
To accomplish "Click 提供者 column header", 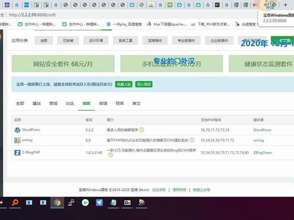I will 258,120.
